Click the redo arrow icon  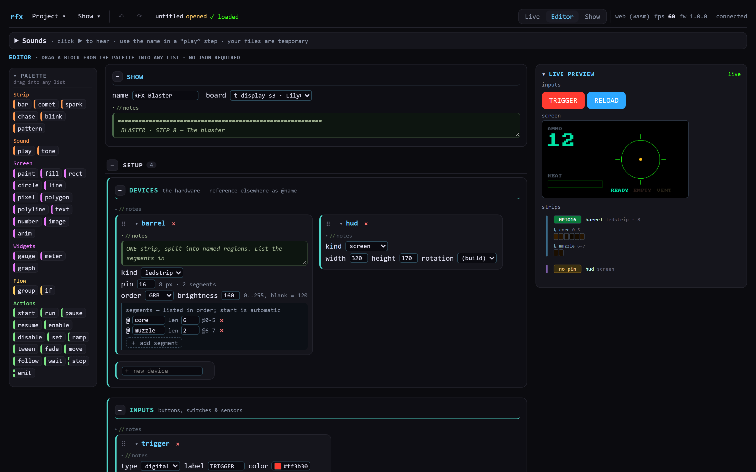click(x=139, y=16)
